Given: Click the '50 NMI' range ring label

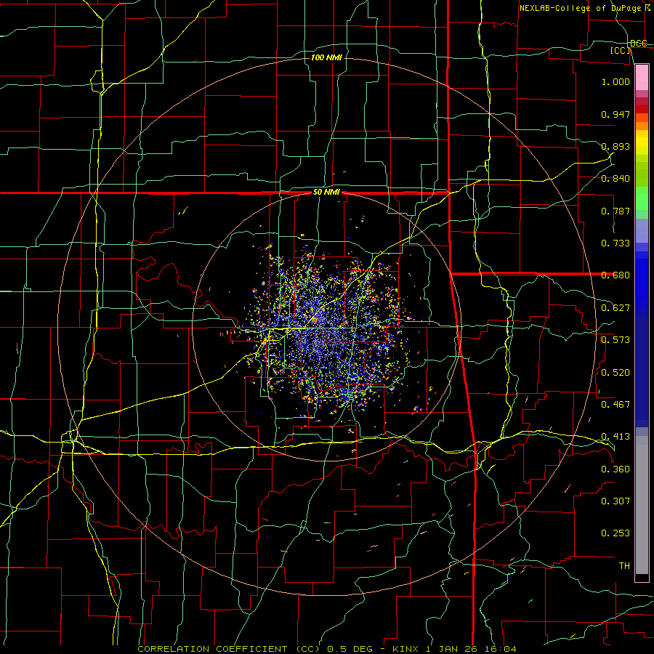Looking at the screenshot, I should click(326, 193).
